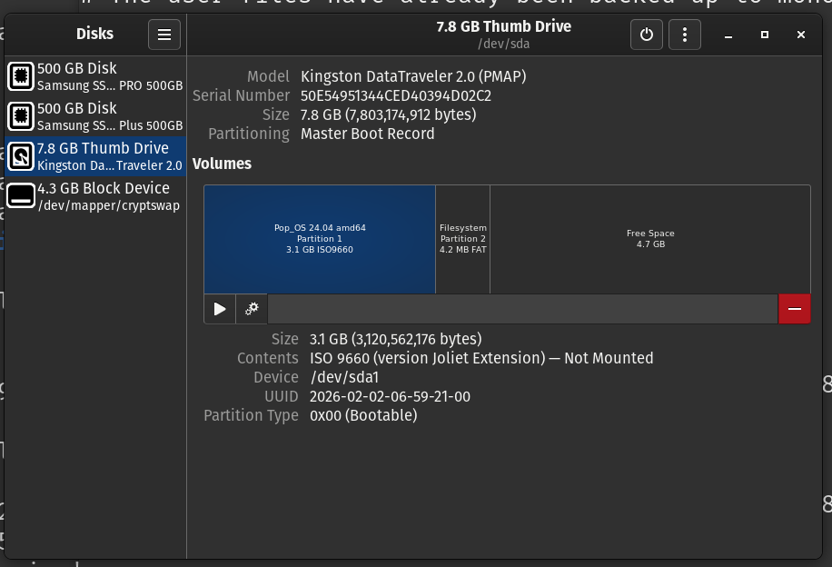Power off the thumb drive
Screen dimensions: 832x567
(x=646, y=35)
